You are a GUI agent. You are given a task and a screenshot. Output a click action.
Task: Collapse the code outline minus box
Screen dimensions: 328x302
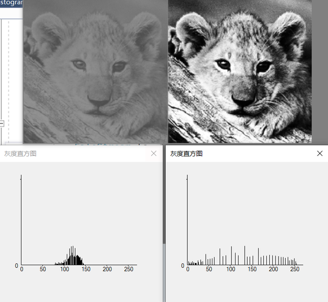click(2, 123)
